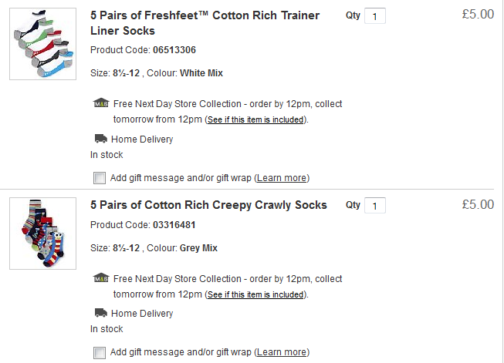Image resolution: width=504 pixels, height=363 pixels.
Task: Click 'See if this item is included' for Trainer Socks
Action: pos(256,120)
